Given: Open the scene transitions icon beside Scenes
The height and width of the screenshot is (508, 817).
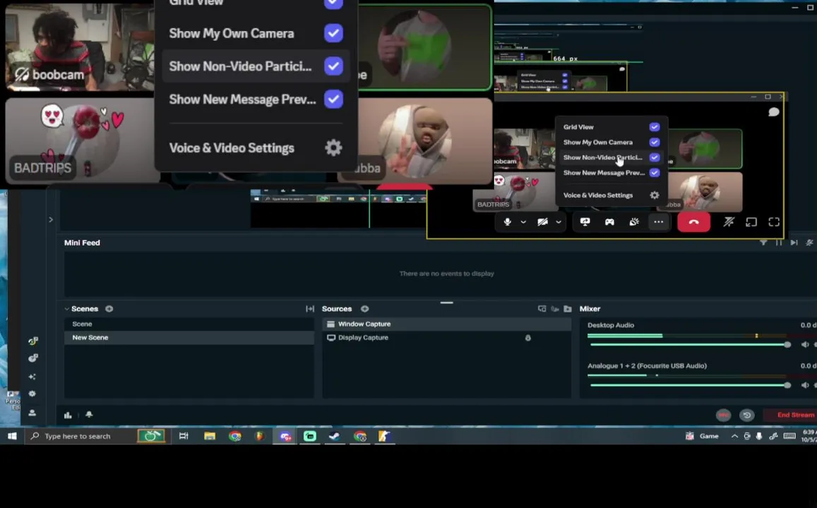Looking at the screenshot, I should pyautogui.click(x=310, y=308).
